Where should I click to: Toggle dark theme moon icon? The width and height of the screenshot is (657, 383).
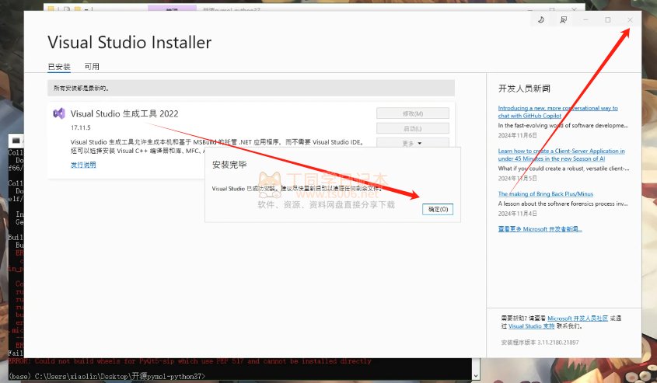coord(541,19)
